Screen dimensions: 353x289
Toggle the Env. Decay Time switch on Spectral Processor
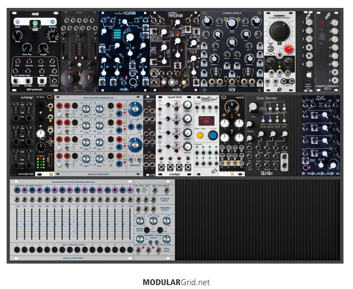pos(138,190)
